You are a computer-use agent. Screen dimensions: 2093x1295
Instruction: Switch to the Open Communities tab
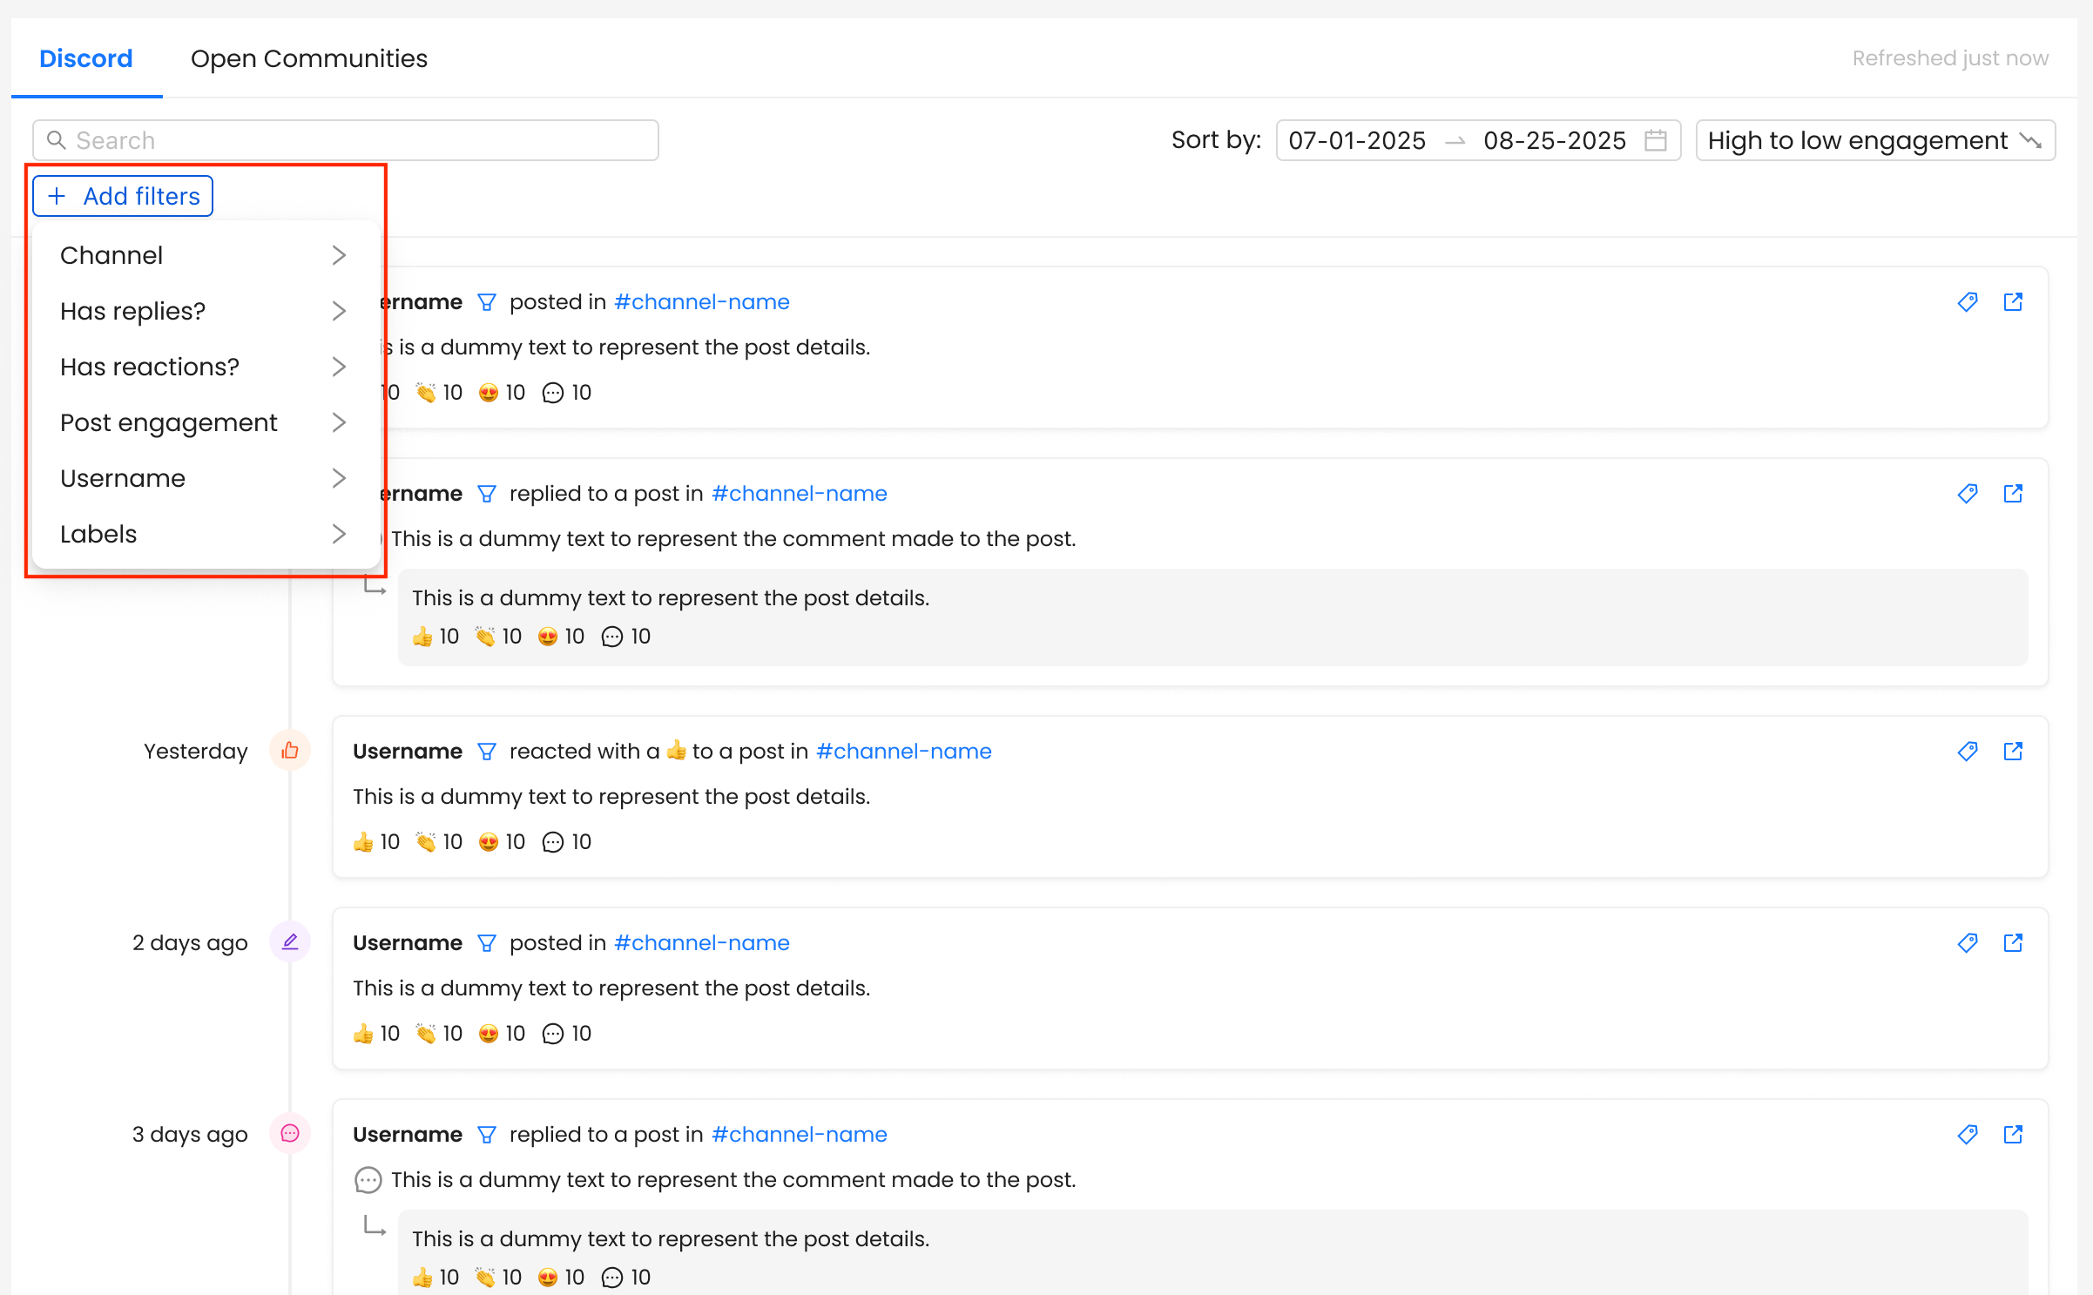(308, 58)
